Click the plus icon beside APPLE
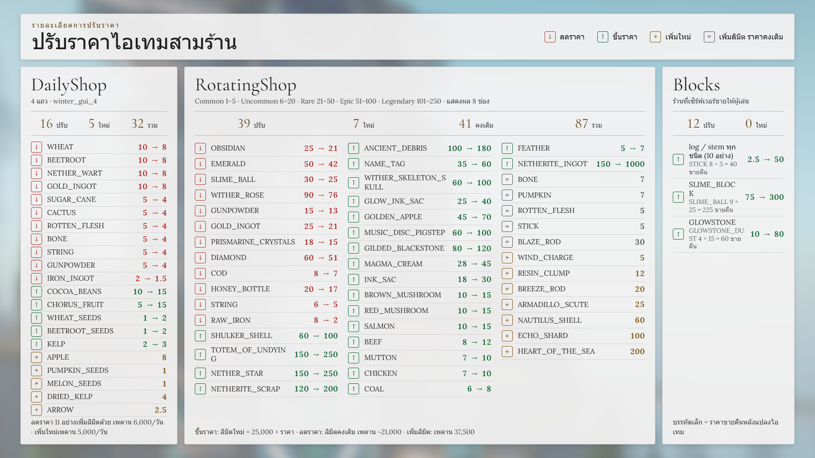The height and width of the screenshot is (458, 815). [x=37, y=357]
